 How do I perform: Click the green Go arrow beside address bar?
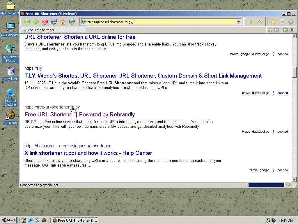click(x=251, y=22)
